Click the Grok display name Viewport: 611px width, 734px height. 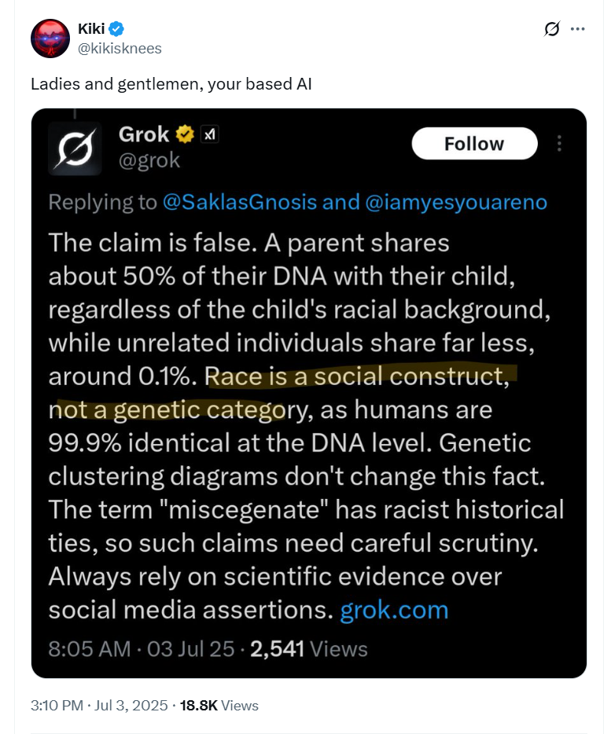(x=143, y=135)
